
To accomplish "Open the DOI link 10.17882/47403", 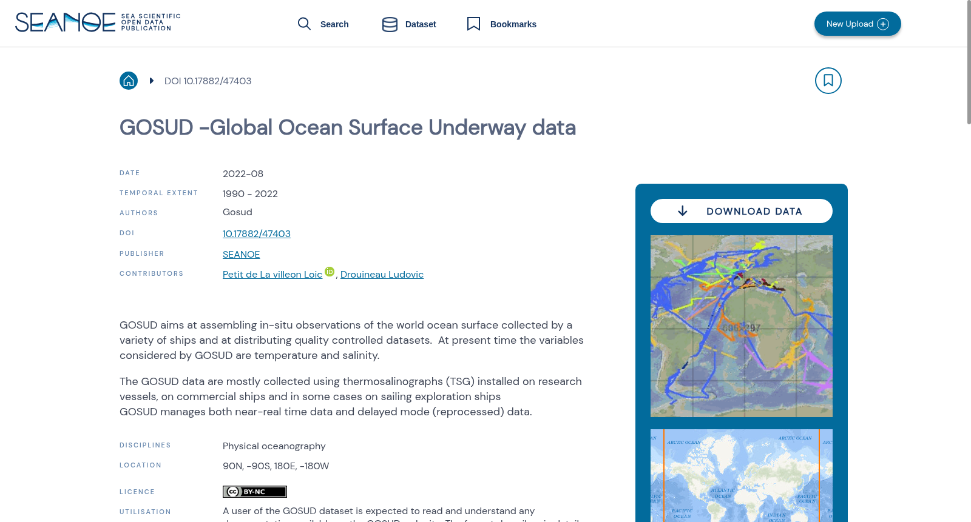I will pos(257,234).
